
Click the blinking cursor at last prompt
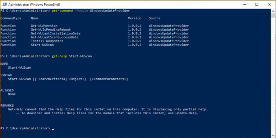[x=53, y=129]
